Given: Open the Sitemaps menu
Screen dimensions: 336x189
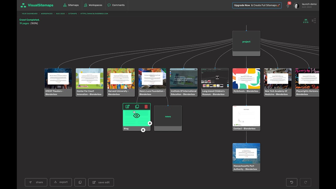Looking at the screenshot, I should (x=71, y=5).
